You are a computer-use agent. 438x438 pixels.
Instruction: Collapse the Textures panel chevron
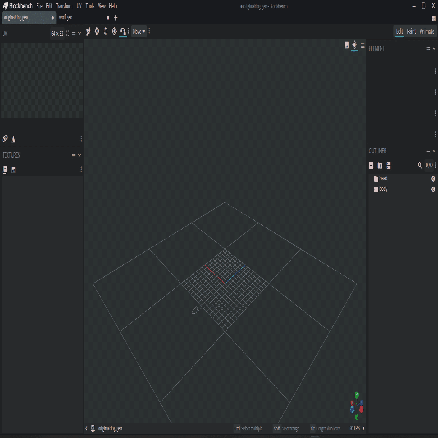tap(80, 155)
